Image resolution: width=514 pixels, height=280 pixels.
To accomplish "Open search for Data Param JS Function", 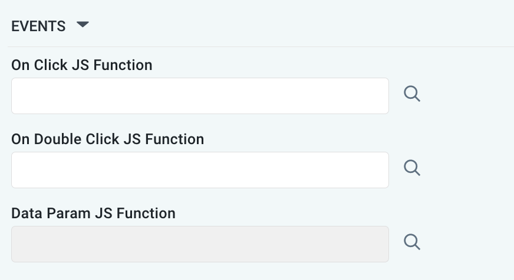I will point(412,242).
